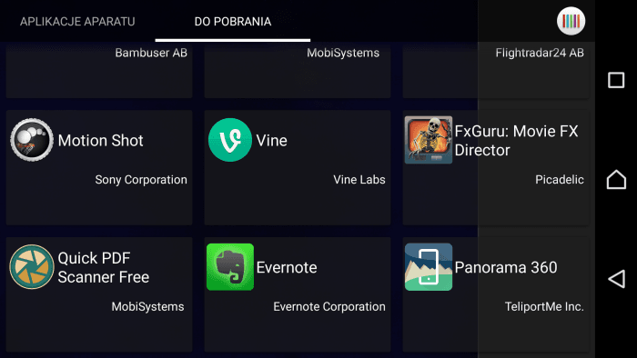Screen dimensions: 637x358
Task: Open the Evernote elephant icon
Action: tap(230, 267)
